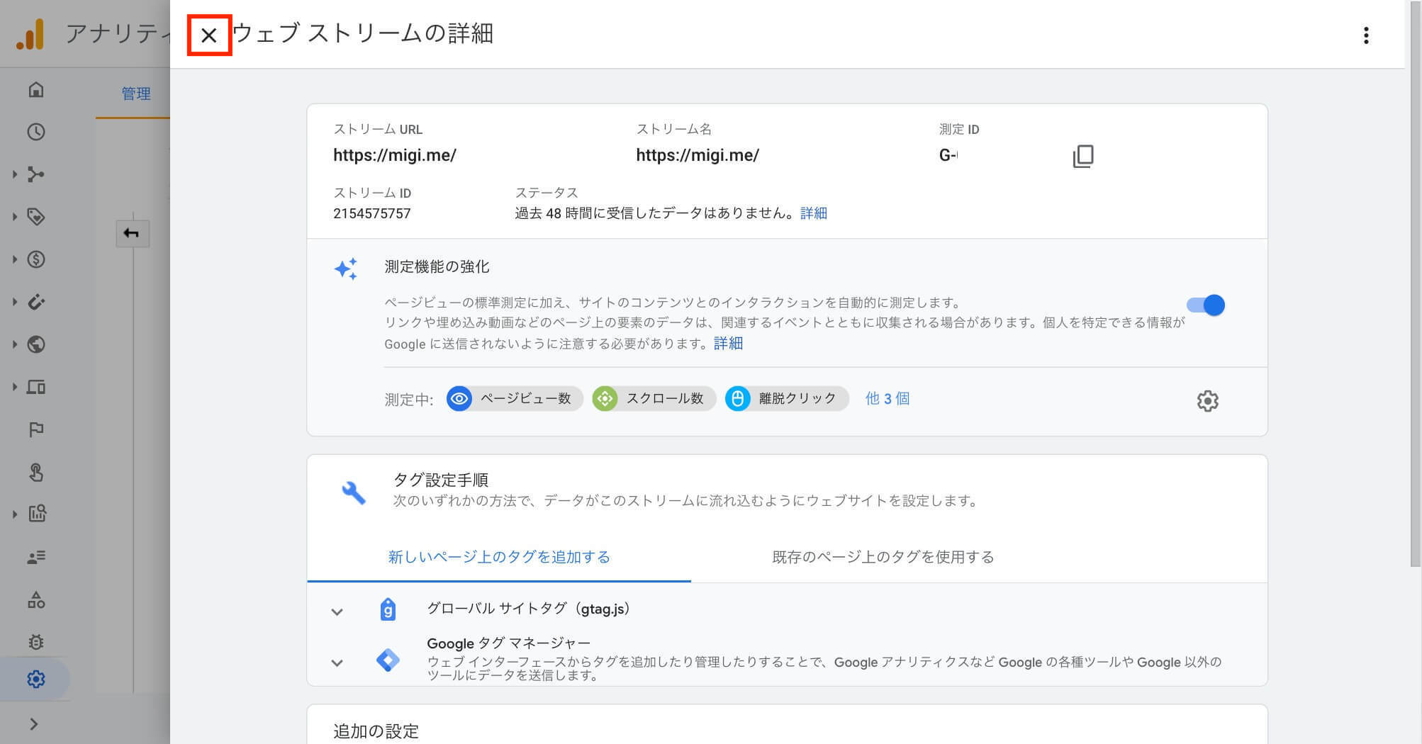Show 他 3 個 more measurements
This screenshot has width=1422, height=744.
(x=887, y=399)
